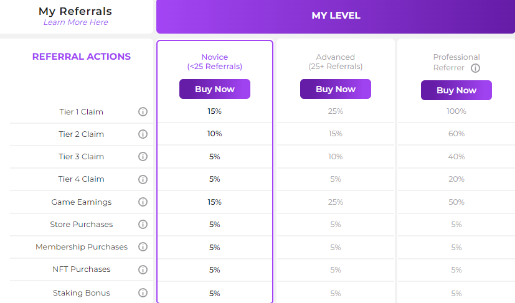Select the Novice level column header
This screenshot has width=515, height=303.
[215, 62]
